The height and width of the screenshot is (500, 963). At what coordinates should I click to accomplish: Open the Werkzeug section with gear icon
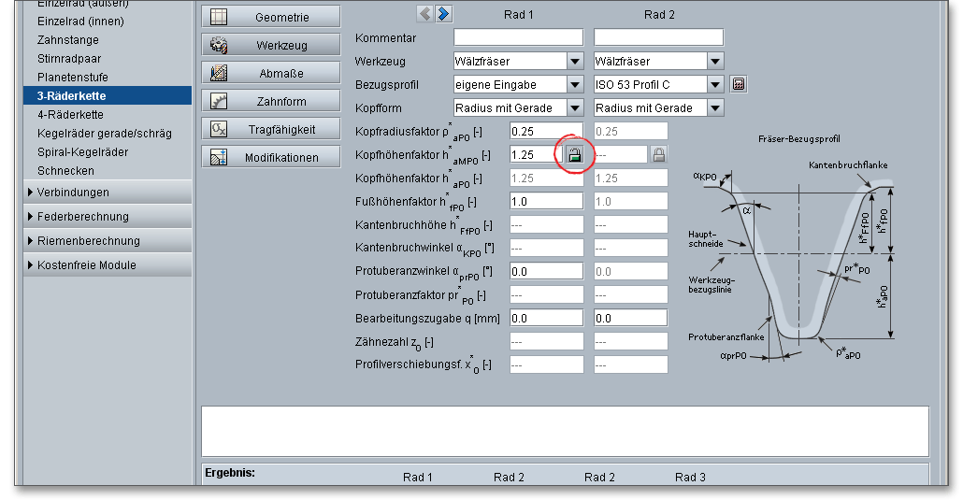tap(271, 45)
